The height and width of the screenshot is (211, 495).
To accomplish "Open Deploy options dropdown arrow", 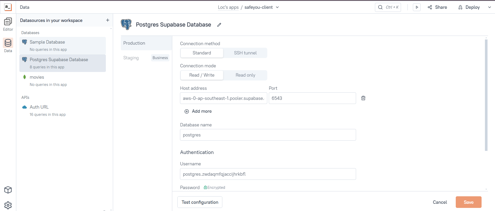I will click(489, 7).
